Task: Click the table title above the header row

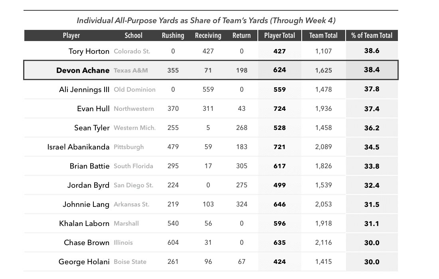Action: (206, 20)
